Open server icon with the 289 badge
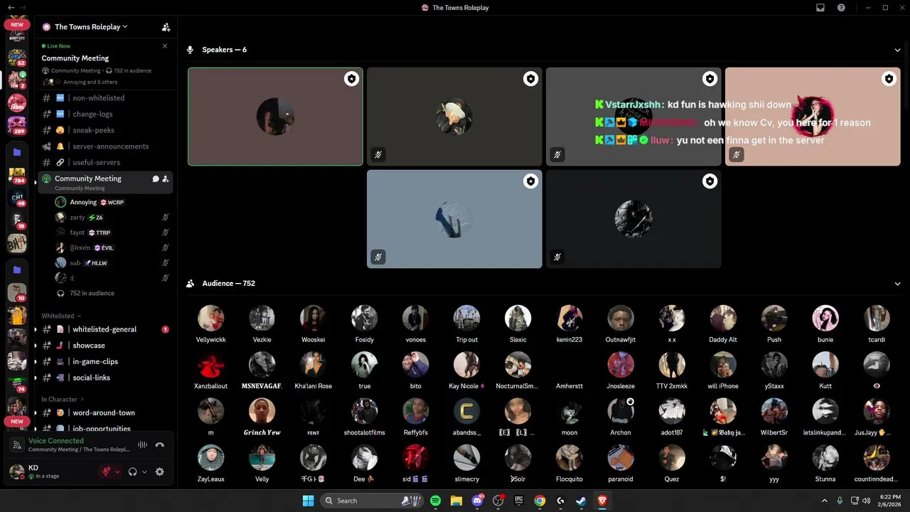 [x=17, y=125]
